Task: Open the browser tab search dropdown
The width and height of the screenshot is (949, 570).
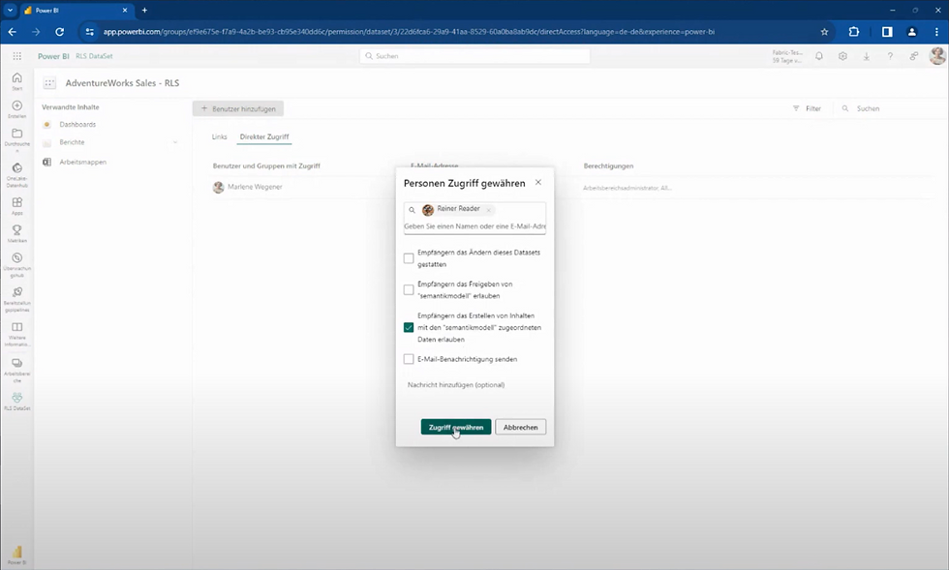Action: click(x=10, y=11)
